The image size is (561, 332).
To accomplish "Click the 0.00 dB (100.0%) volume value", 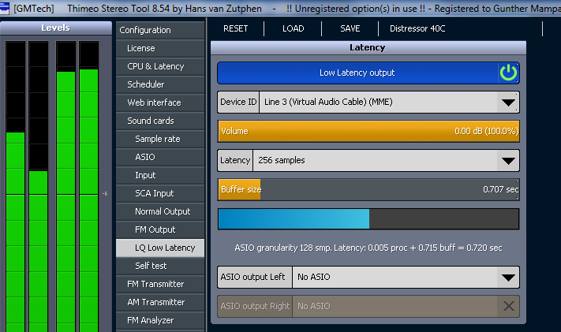I will click(x=486, y=131).
